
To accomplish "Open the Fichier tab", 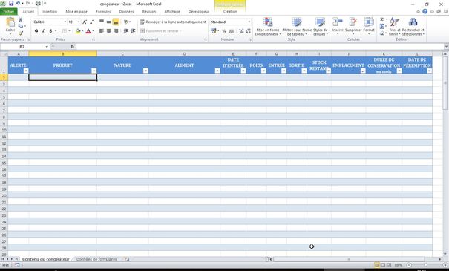I will click(9, 11).
